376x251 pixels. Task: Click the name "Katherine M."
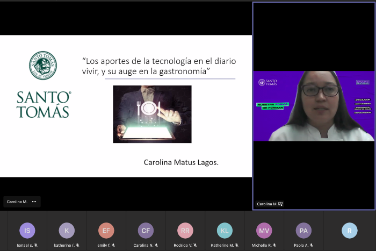pos(222,245)
